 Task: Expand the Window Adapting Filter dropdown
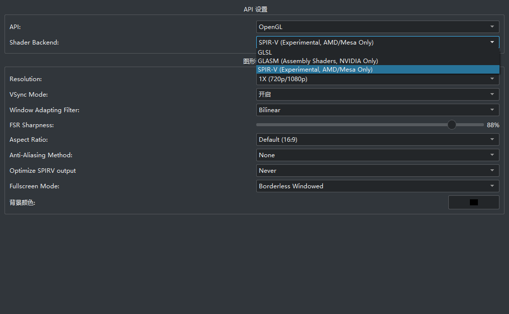click(377, 110)
